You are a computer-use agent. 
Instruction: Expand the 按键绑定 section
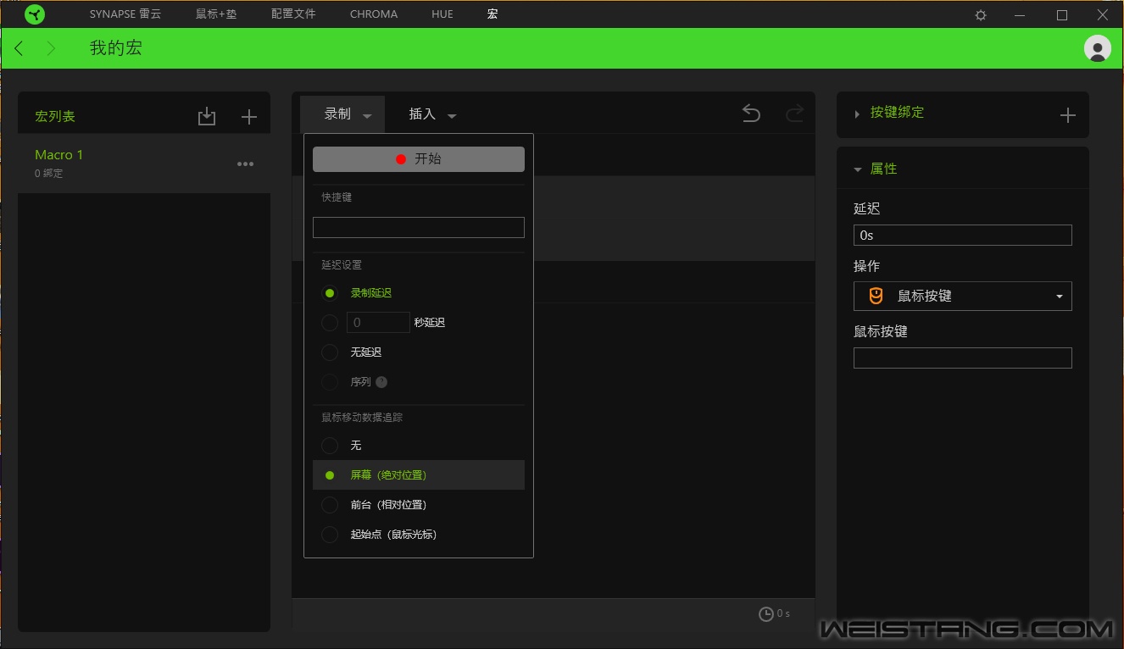857,114
